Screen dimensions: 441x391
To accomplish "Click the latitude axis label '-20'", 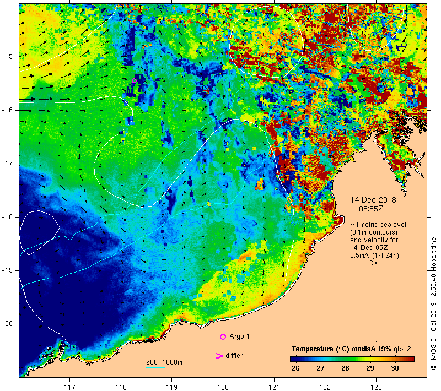I will coord(7,324).
